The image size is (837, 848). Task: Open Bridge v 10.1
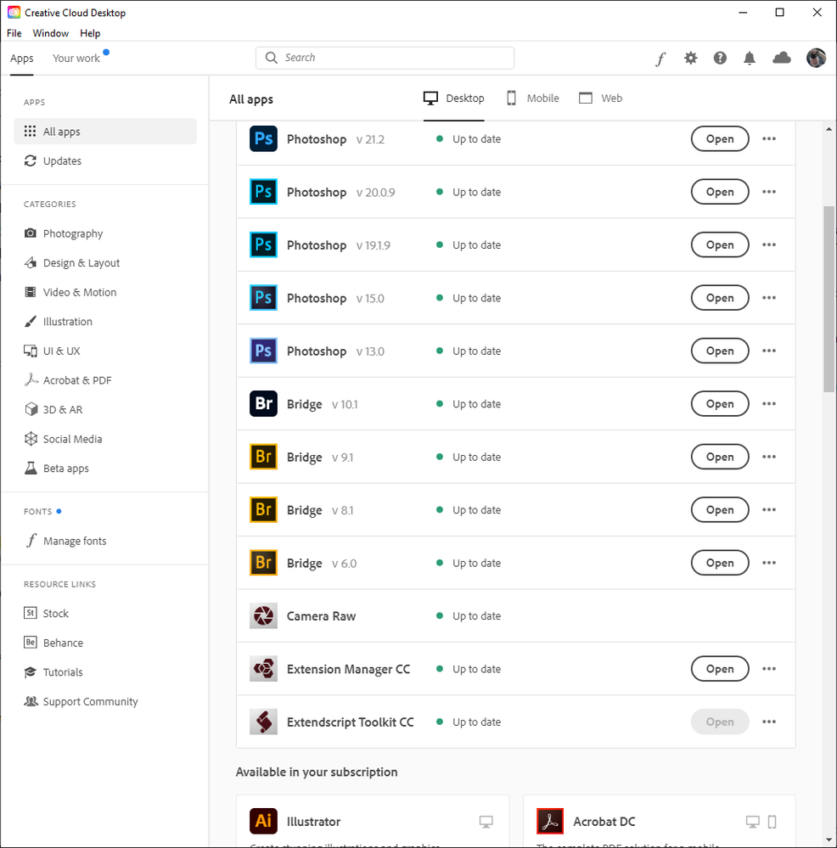[x=720, y=404]
